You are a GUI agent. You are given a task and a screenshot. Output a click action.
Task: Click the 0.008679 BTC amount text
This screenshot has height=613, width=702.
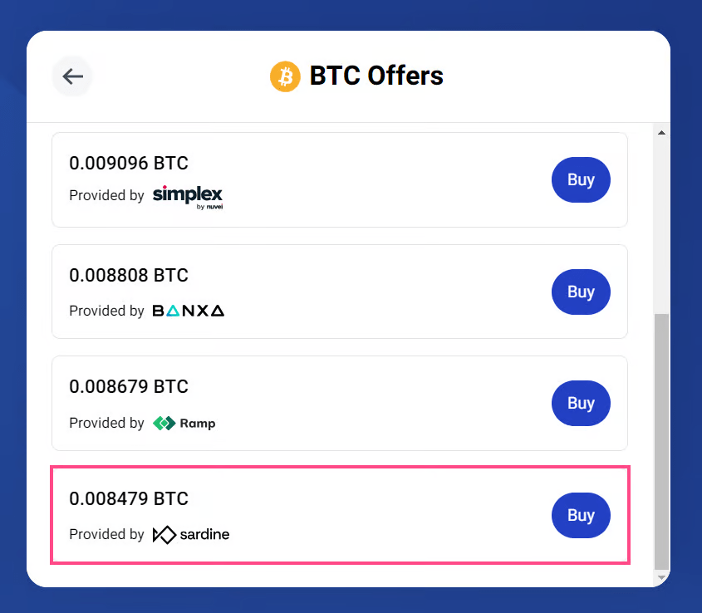(x=129, y=387)
